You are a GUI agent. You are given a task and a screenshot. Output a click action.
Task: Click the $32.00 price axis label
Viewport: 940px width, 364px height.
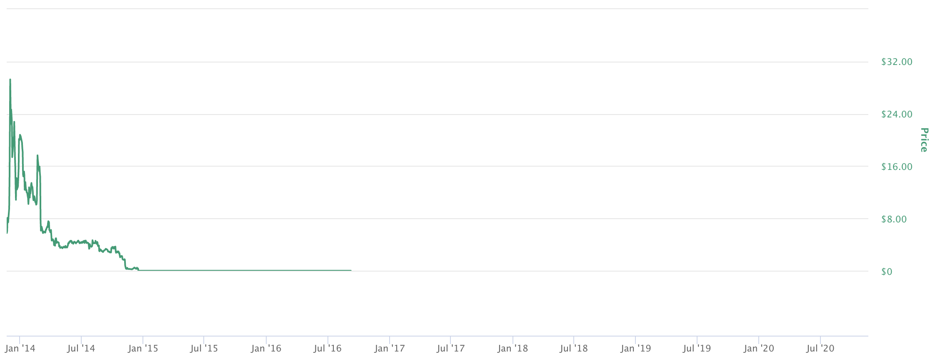[x=897, y=62]
